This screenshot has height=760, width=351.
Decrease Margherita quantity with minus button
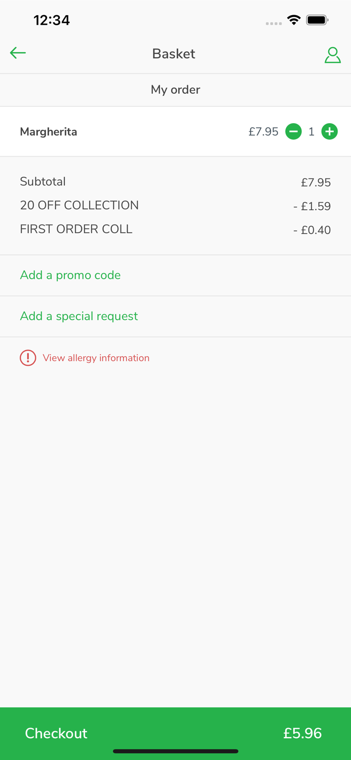[293, 132]
